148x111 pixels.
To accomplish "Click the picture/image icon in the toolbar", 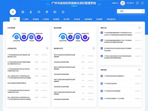I will click(x=55, y=12).
